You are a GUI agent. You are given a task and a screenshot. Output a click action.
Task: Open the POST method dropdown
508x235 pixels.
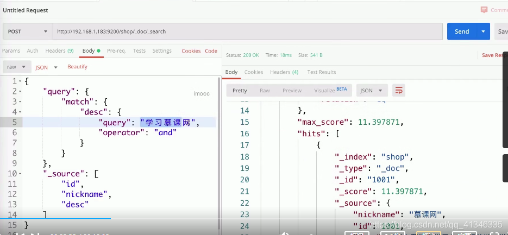point(28,31)
